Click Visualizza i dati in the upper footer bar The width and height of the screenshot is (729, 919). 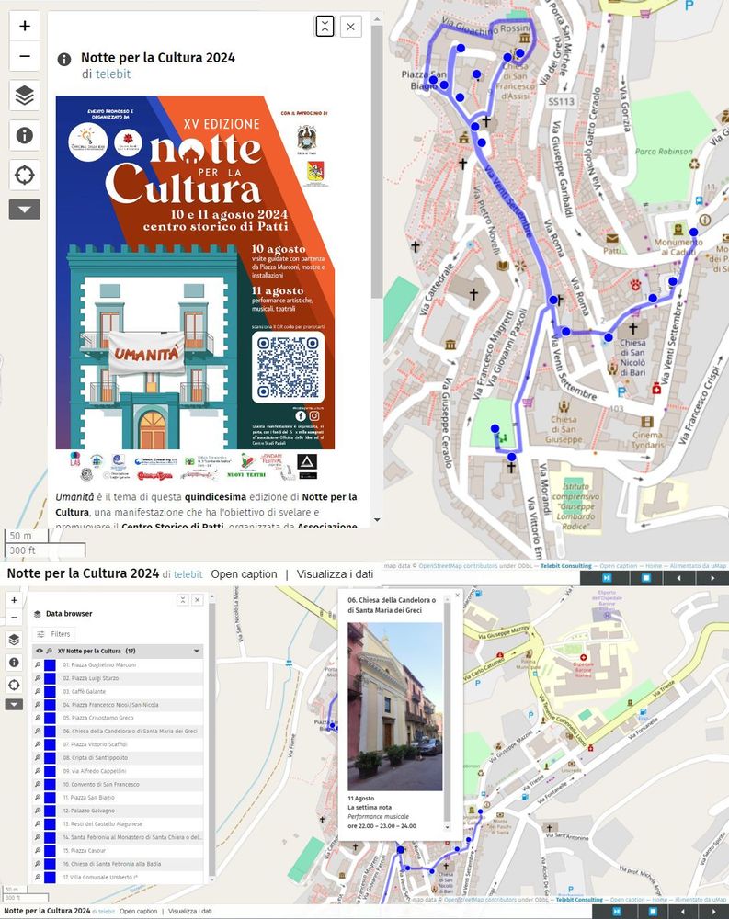[x=335, y=574]
